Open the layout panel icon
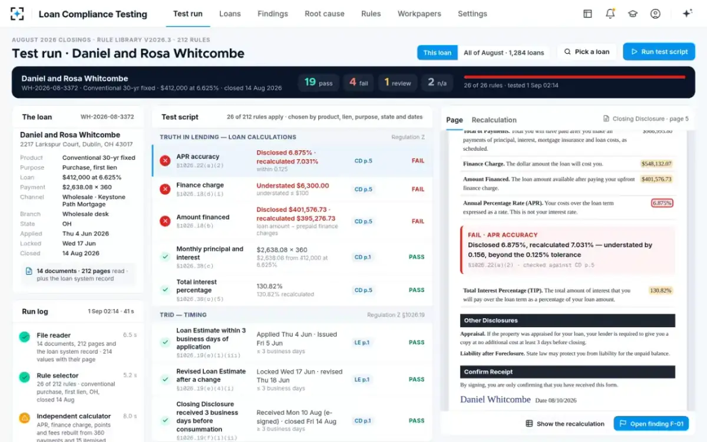Image resolution: width=707 pixels, height=442 pixels. [x=587, y=14]
